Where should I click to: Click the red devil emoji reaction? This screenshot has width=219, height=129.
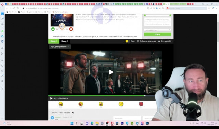click(141, 104)
